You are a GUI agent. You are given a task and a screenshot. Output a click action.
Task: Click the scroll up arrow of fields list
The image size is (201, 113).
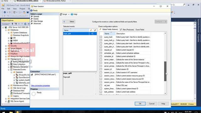[165, 33]
